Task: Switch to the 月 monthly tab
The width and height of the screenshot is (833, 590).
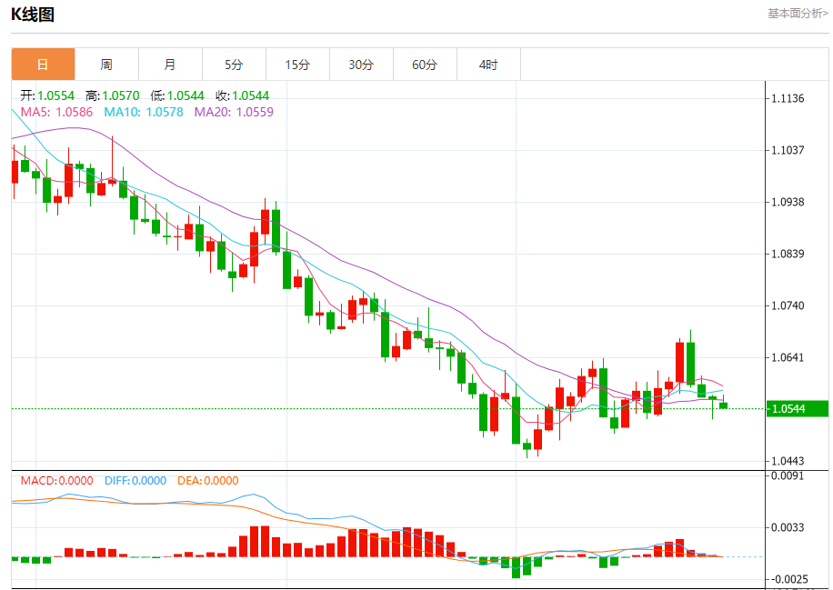Action: coord(171,65)
